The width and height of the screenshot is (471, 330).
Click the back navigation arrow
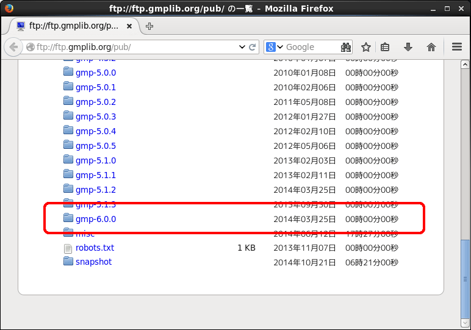tap(13, 47)
